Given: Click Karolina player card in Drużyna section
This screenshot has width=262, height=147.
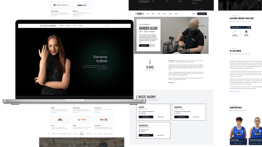Looking at the screenshot, I should click(x=255, y=130).
